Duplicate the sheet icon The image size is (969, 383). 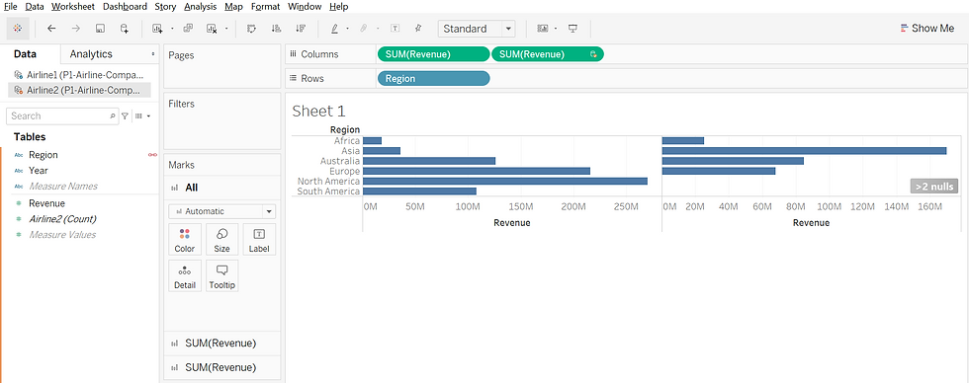click(x=188, y=29)
